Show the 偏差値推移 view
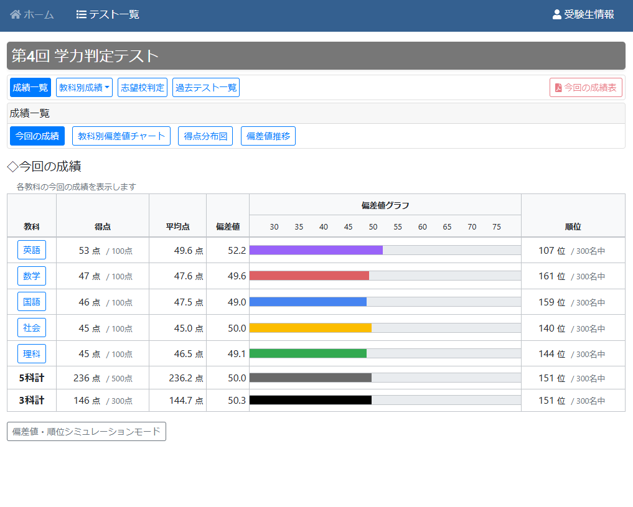 [268, 136]
